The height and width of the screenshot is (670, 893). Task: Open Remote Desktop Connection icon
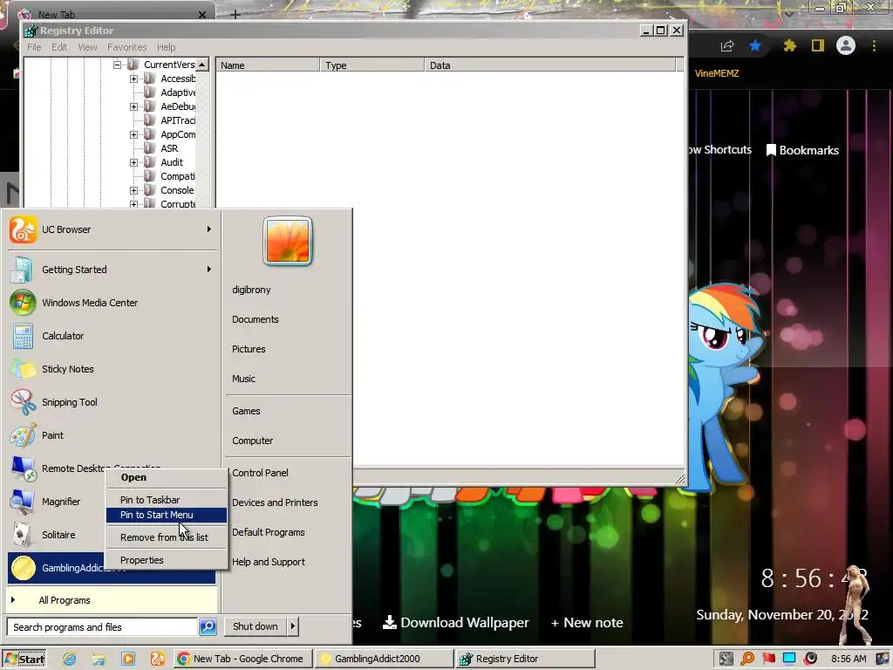click(23, 468)
